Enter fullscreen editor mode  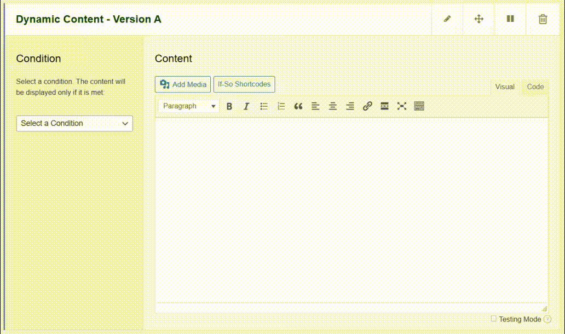pyautogui.click(x=402, y=106)
